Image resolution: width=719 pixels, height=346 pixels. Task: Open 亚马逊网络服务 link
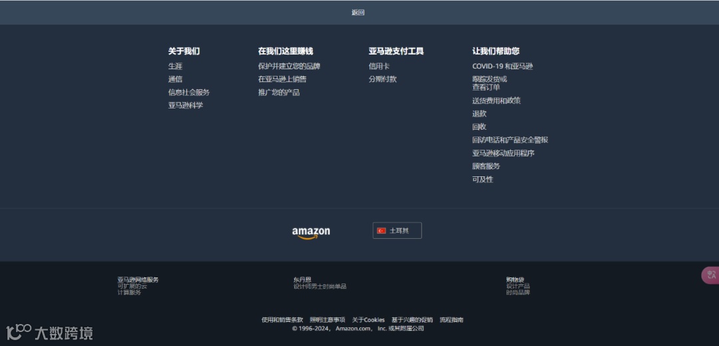pos(138,279)
